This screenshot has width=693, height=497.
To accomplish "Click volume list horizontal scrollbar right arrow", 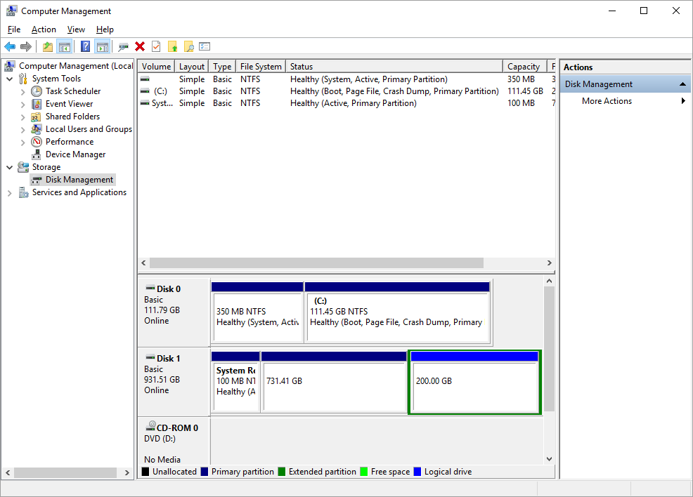I will 550,263.
